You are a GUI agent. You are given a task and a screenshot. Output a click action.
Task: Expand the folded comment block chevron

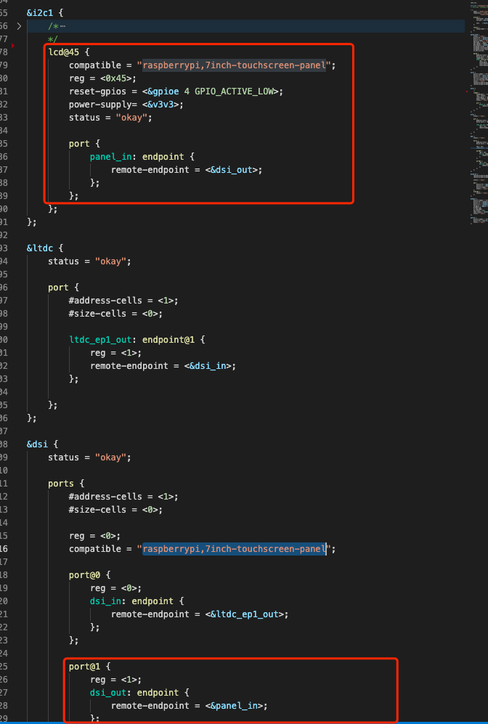tap(19, 26)
